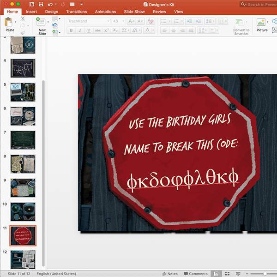This screenshot has width=277, height=277.
Task: Click the Increase Indent icon
Action: pyautogui.click(x=198, y=21)
